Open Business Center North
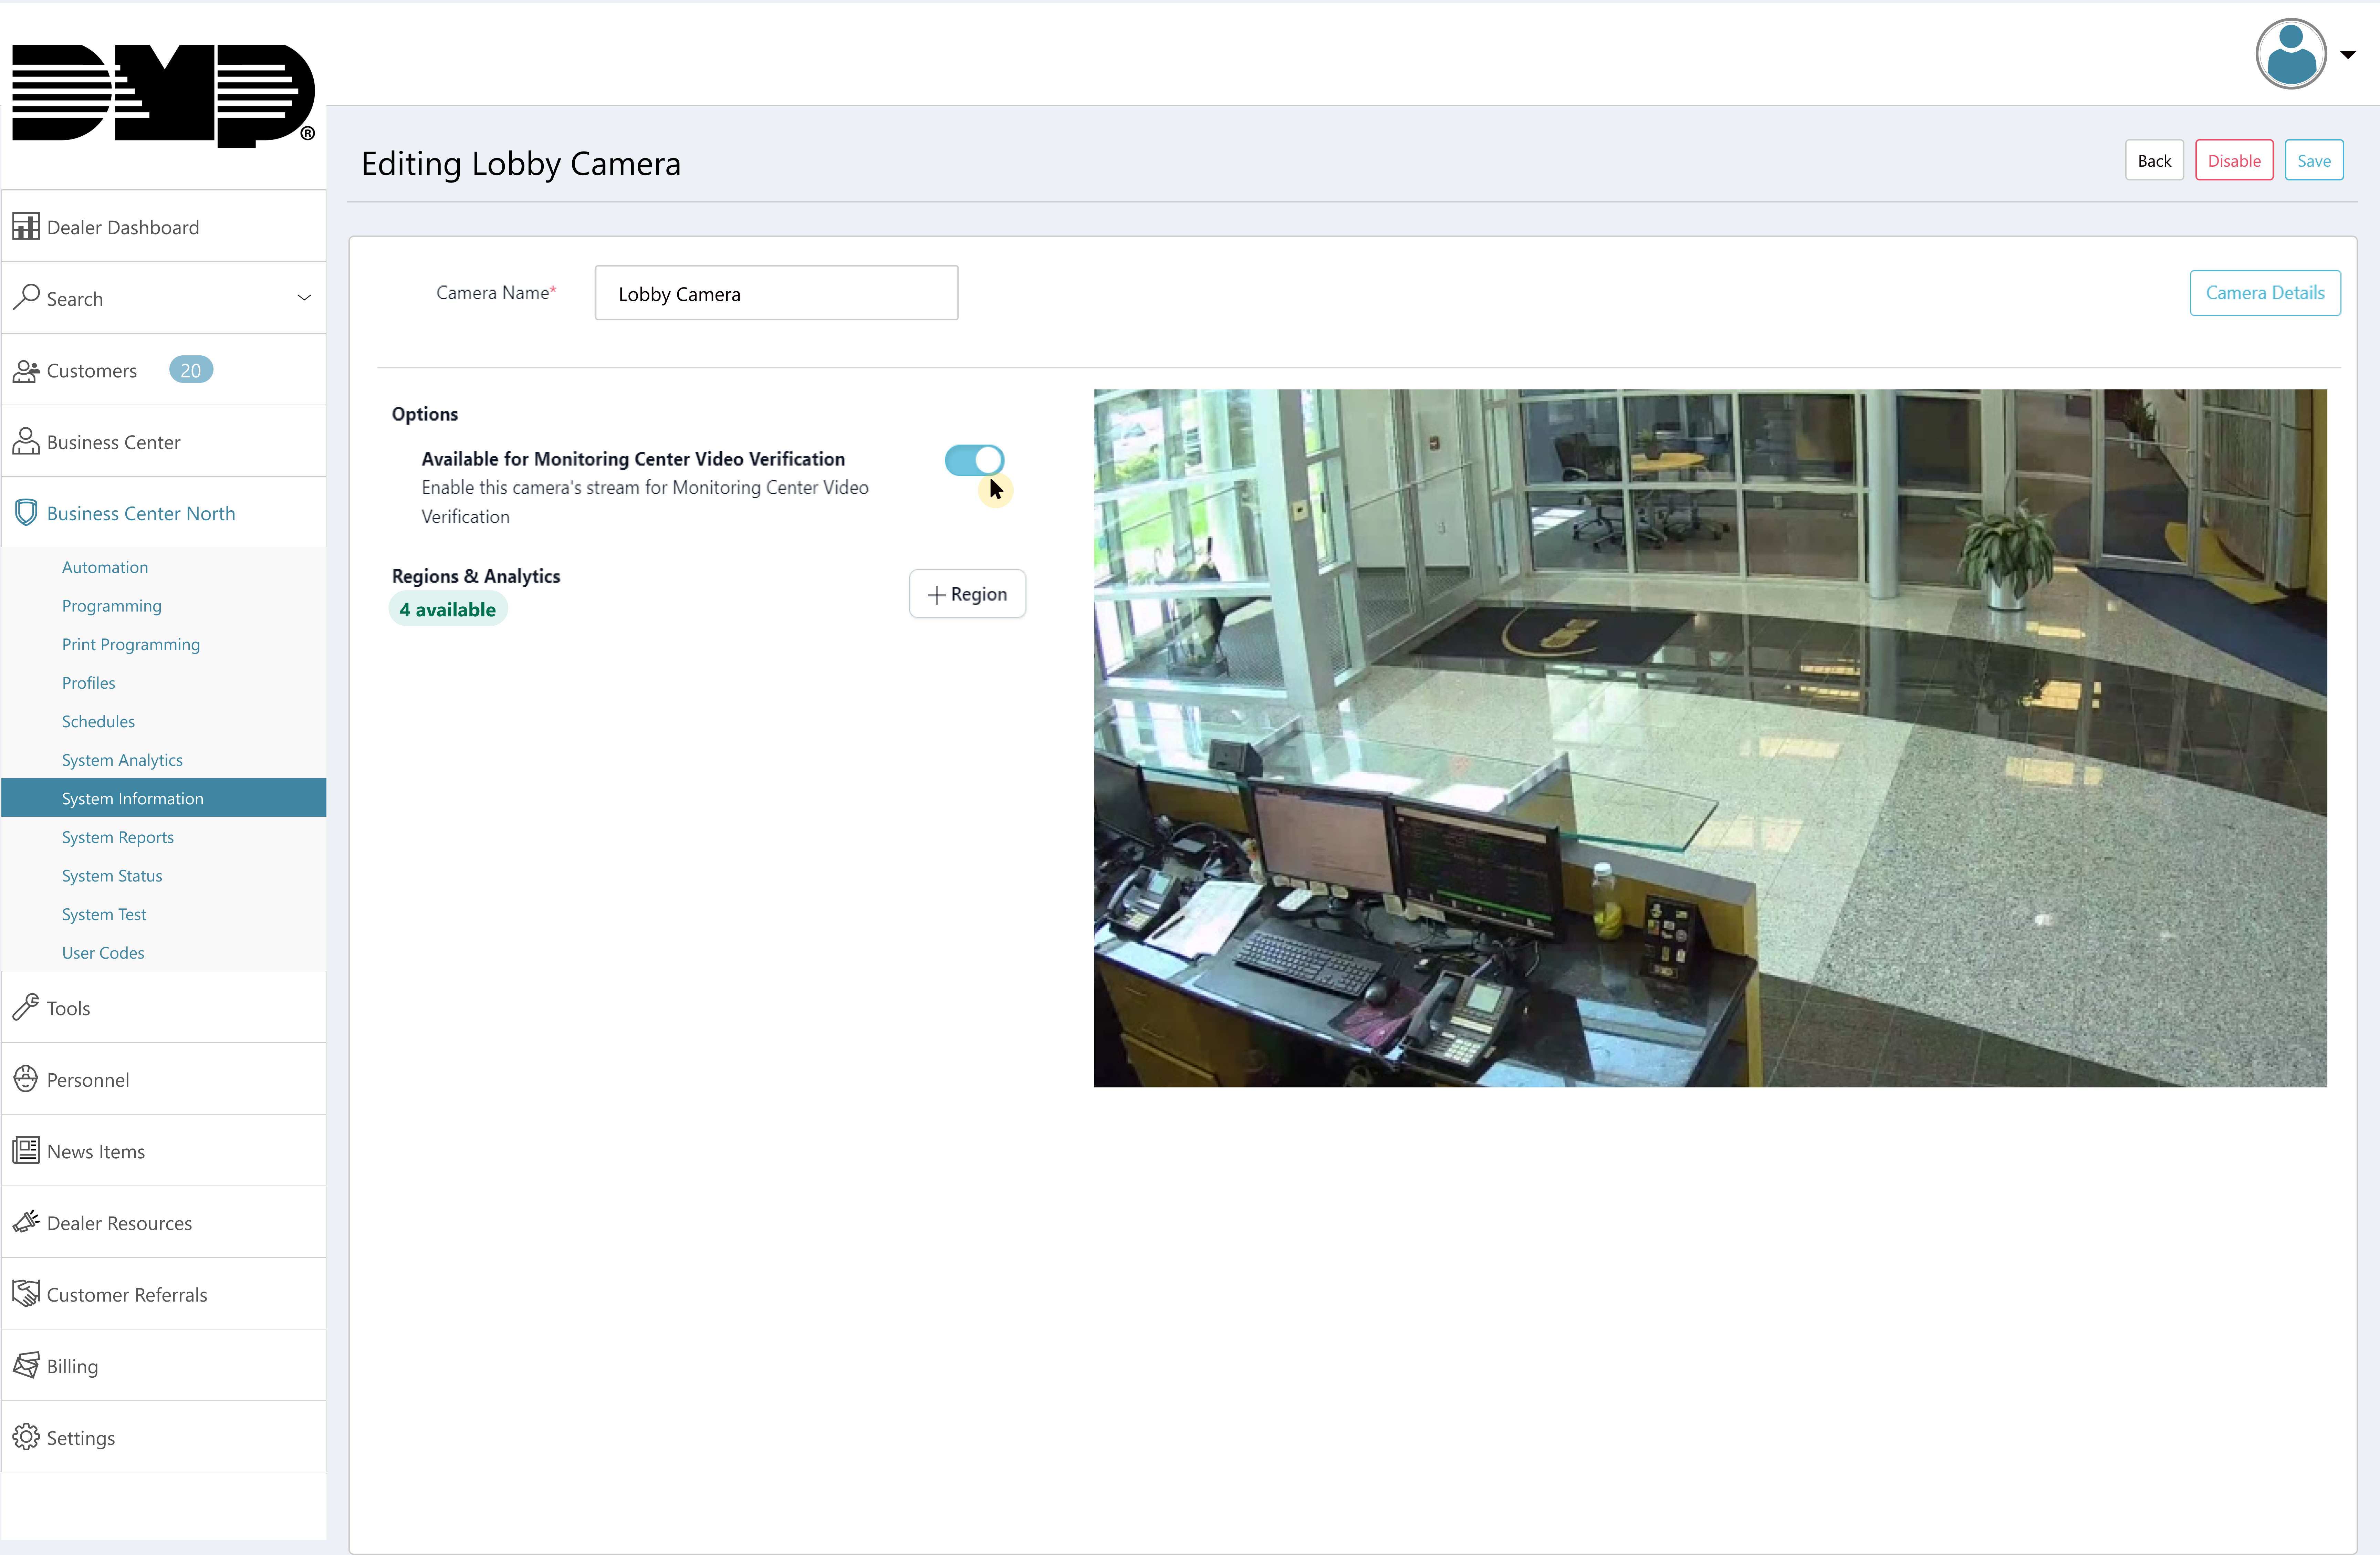The height and width of the screenshot is (1555, 2380). 164,513
